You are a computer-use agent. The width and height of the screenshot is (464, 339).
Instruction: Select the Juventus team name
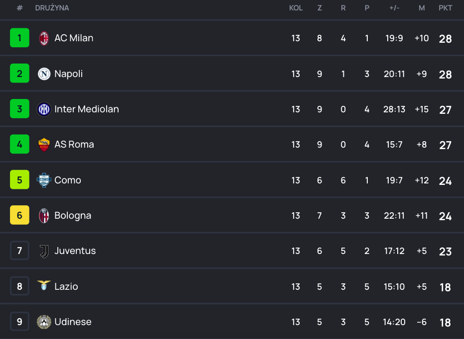point(75,251)
